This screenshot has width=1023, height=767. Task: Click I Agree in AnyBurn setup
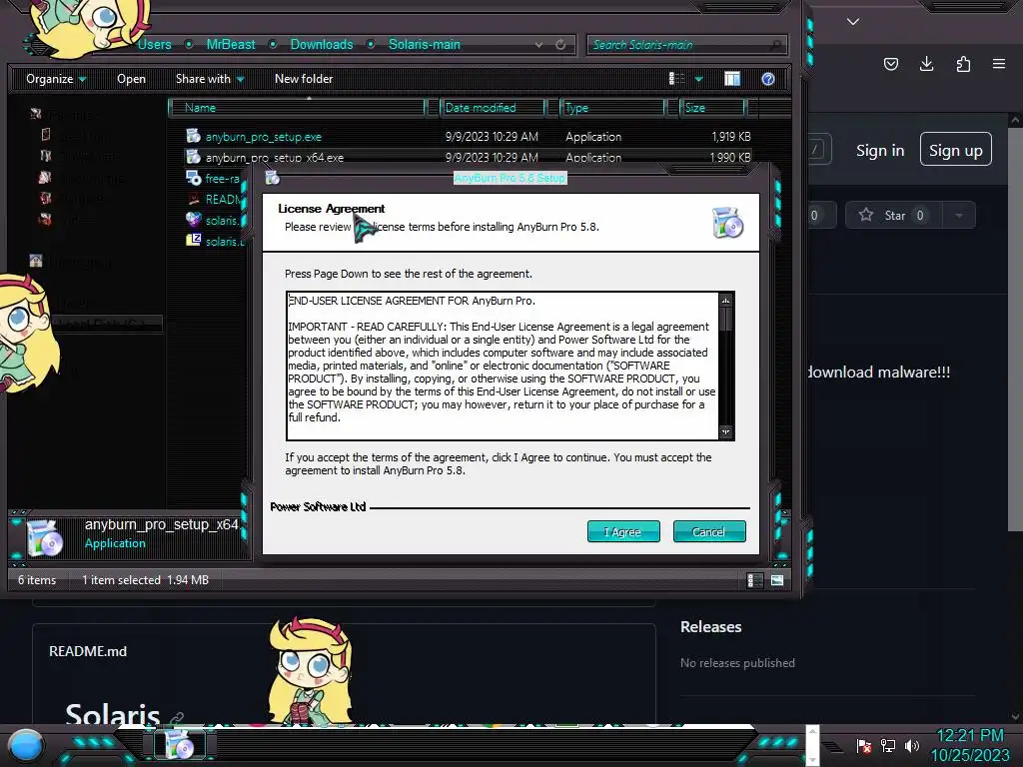pyautogui.click(x=623, y=531)
